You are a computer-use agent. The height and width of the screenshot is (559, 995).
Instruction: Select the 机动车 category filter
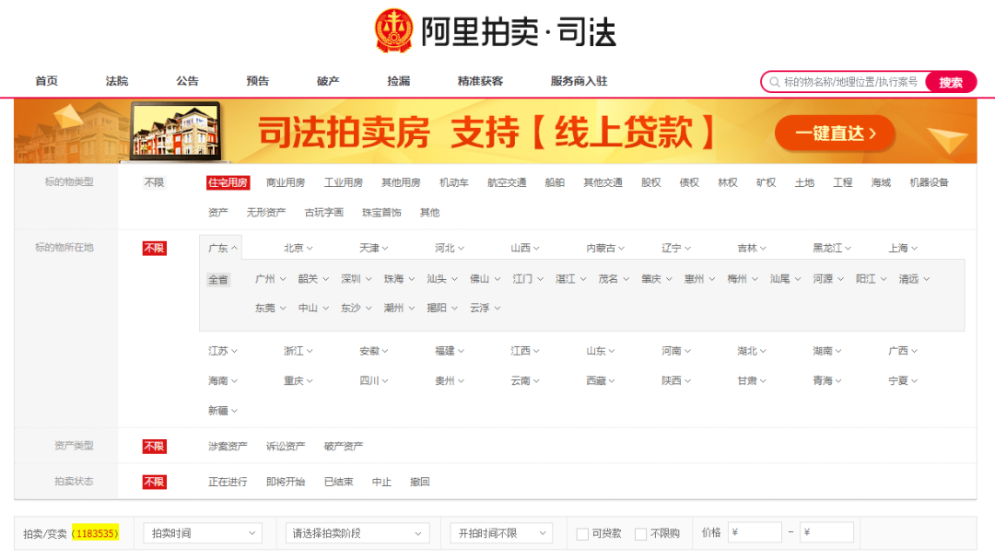pos(453,182)
